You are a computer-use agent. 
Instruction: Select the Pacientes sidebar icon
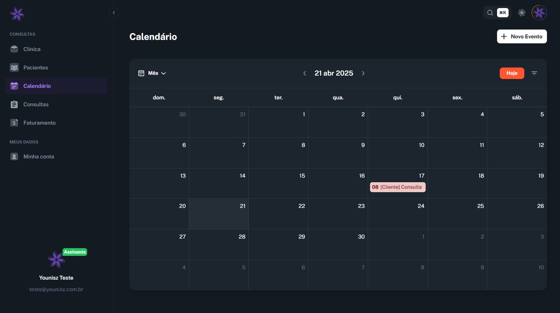tap(14, 68)
